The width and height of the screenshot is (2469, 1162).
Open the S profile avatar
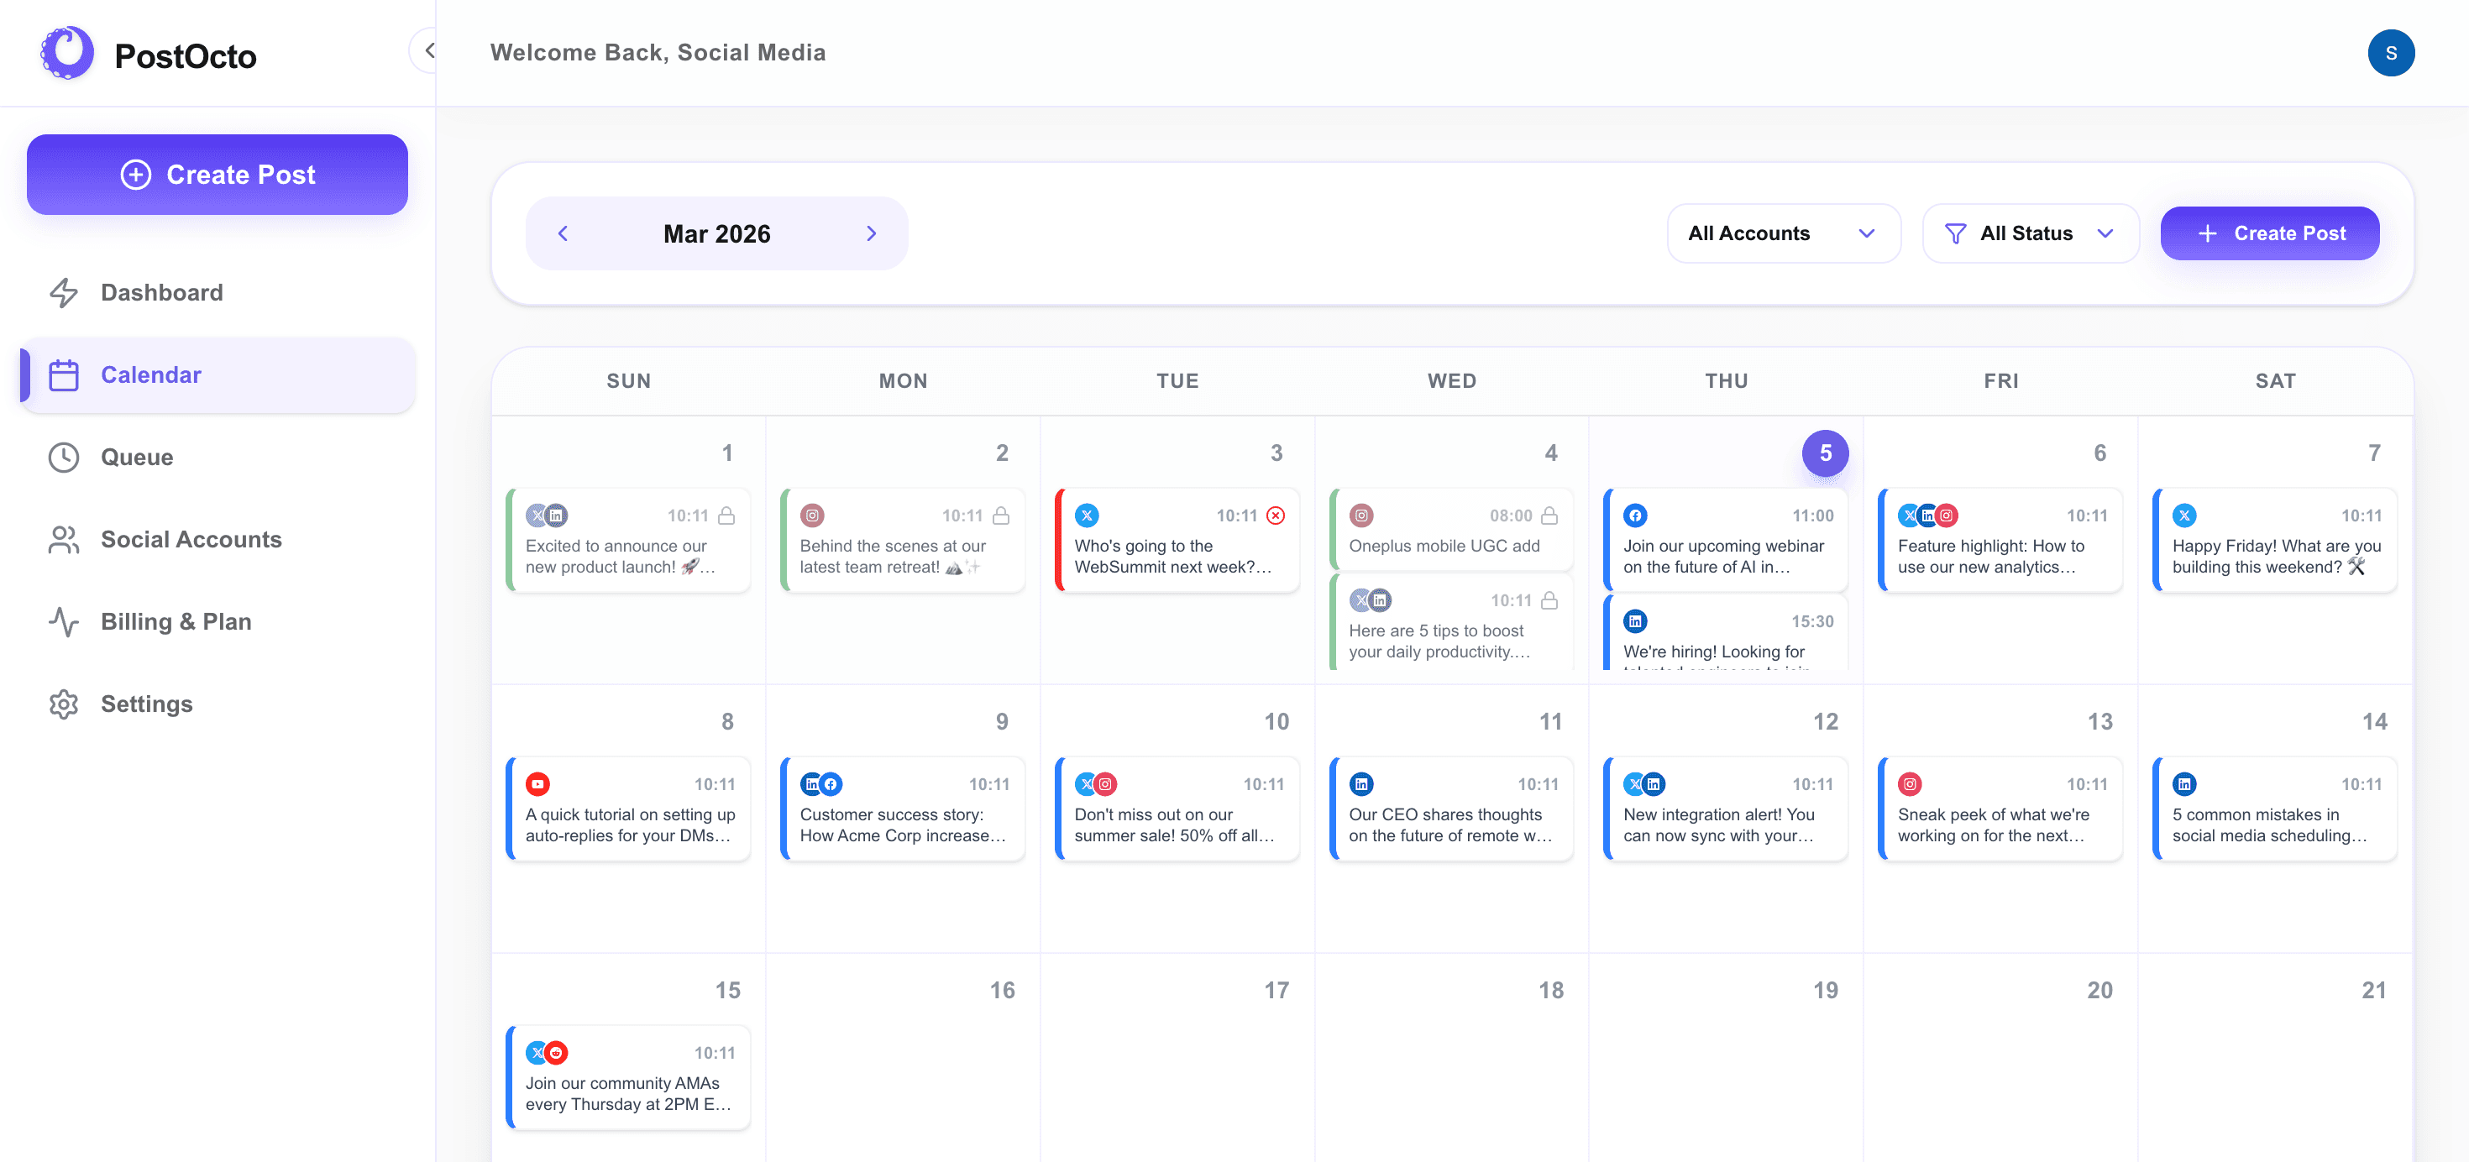point(2392,53)
